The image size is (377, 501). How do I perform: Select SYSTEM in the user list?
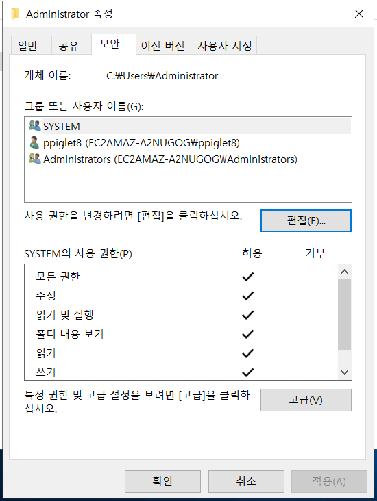point(188,126)
